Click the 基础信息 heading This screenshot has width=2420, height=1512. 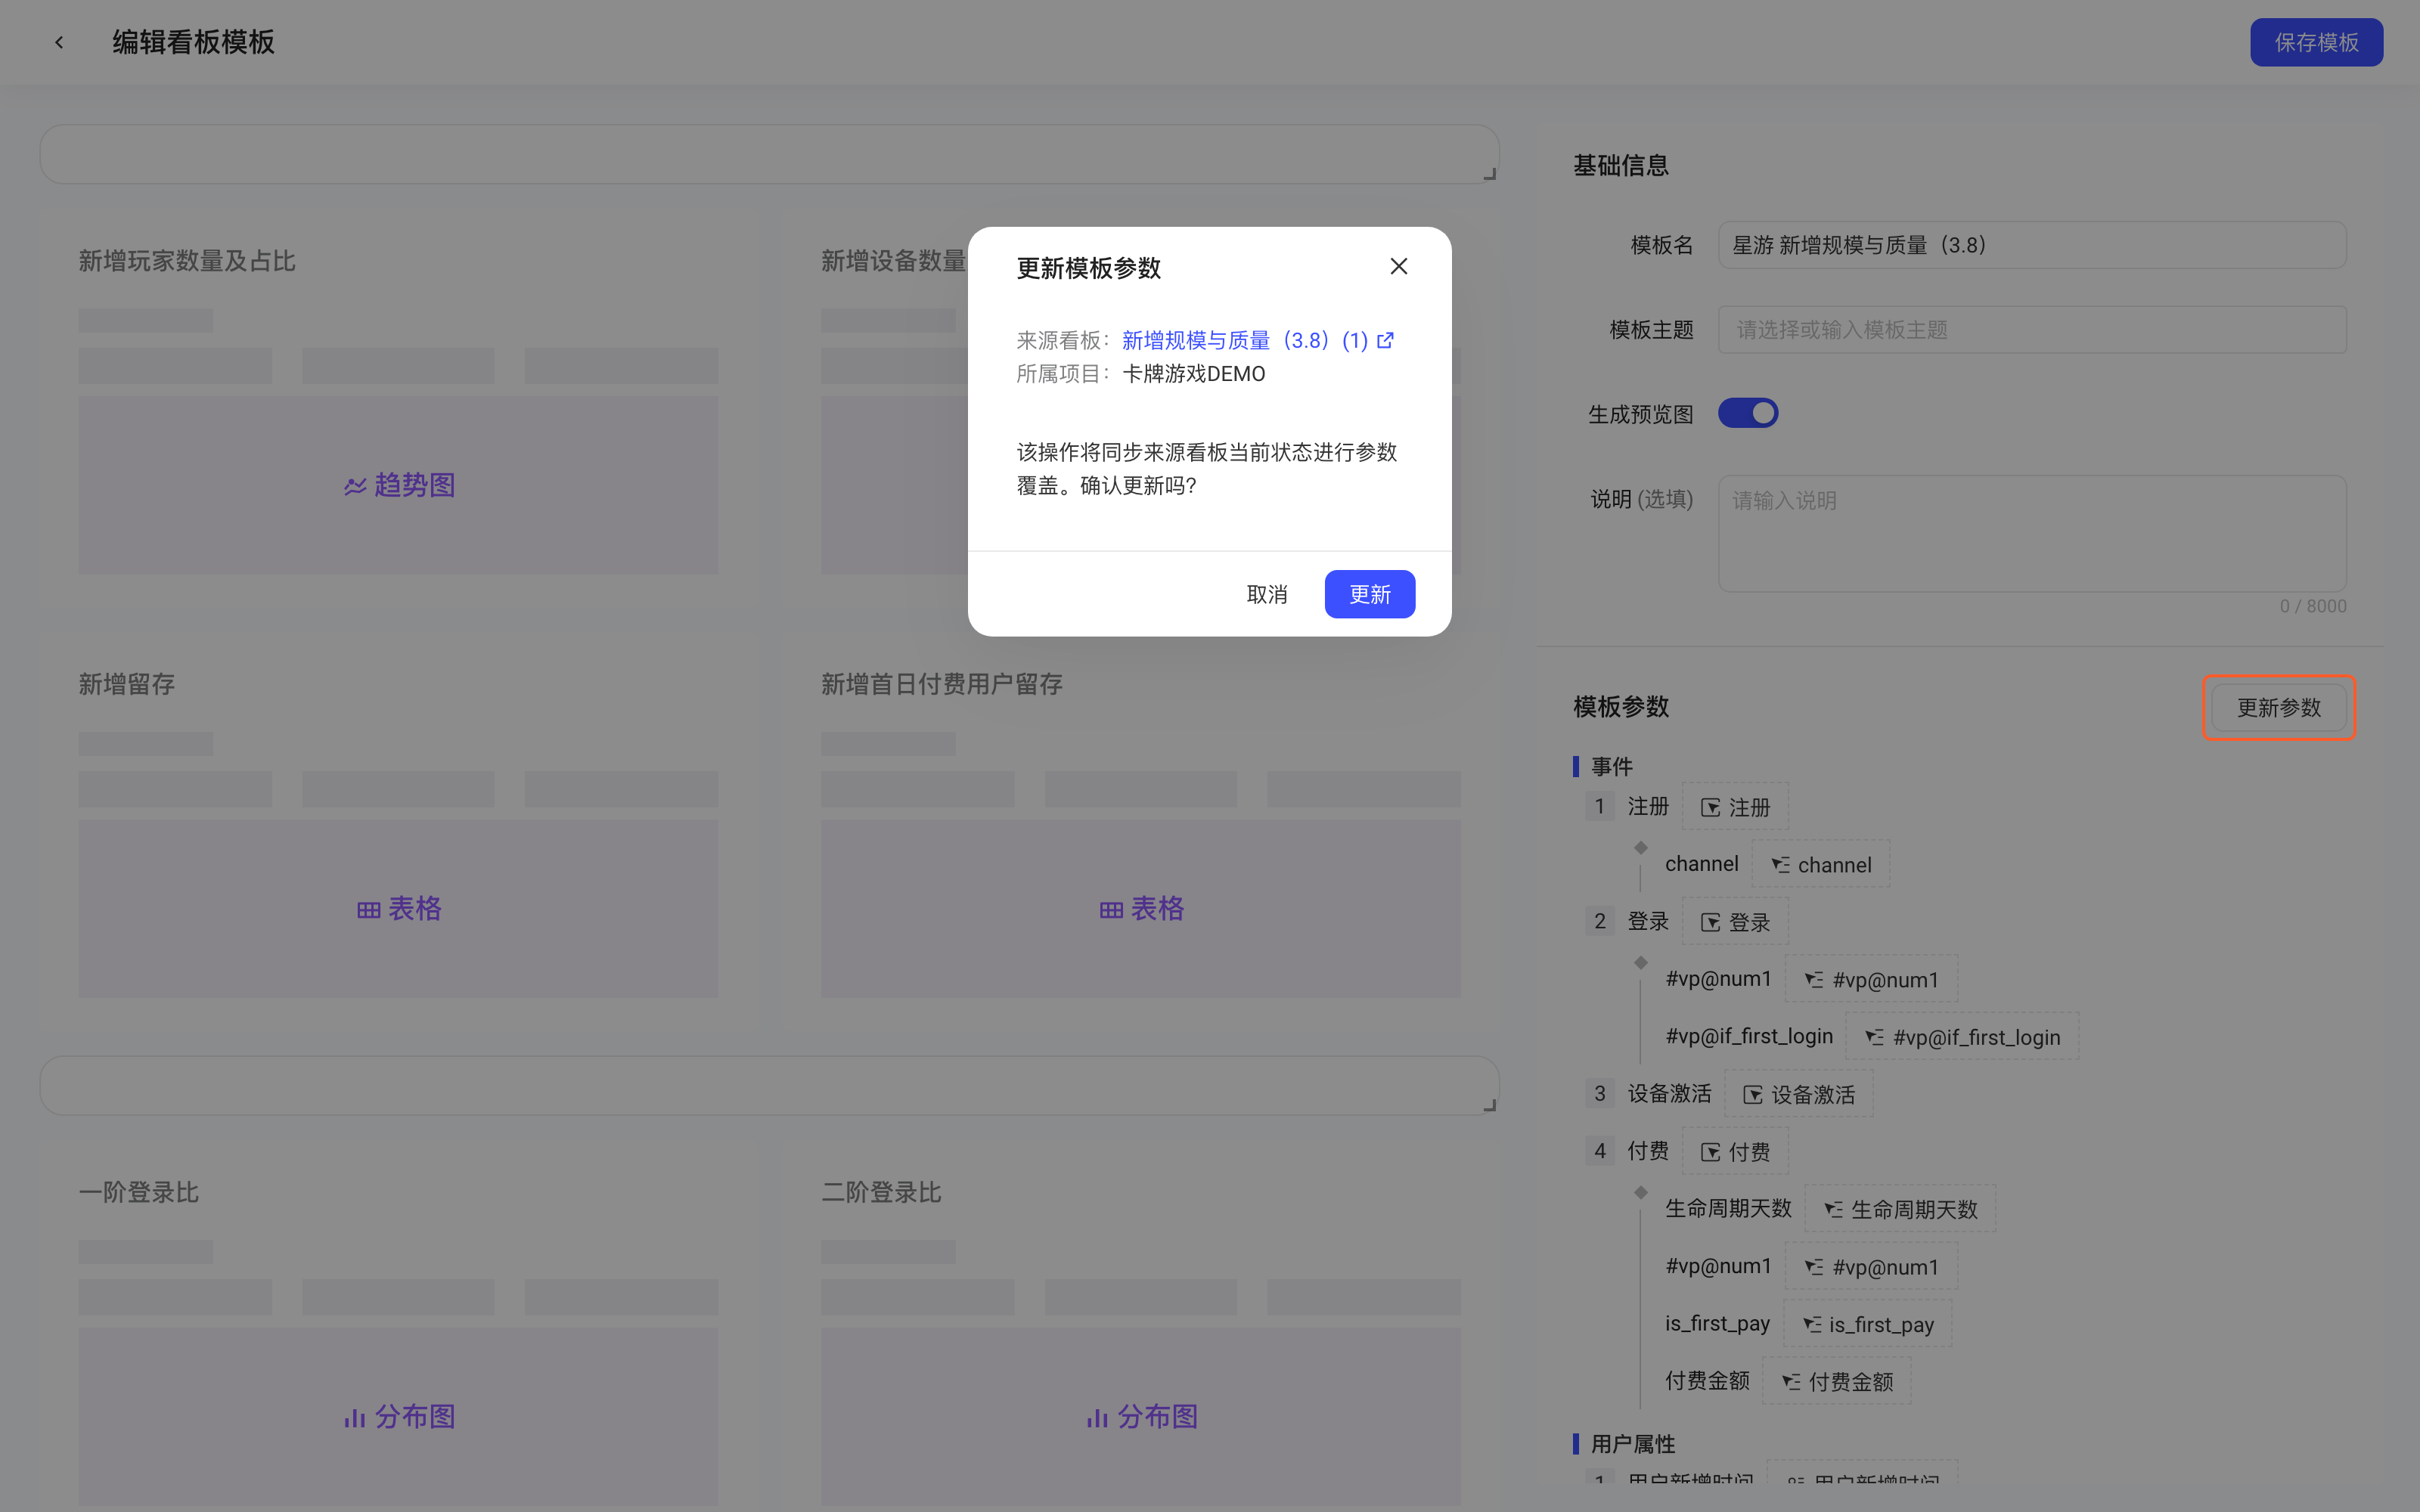[1620, 165]
